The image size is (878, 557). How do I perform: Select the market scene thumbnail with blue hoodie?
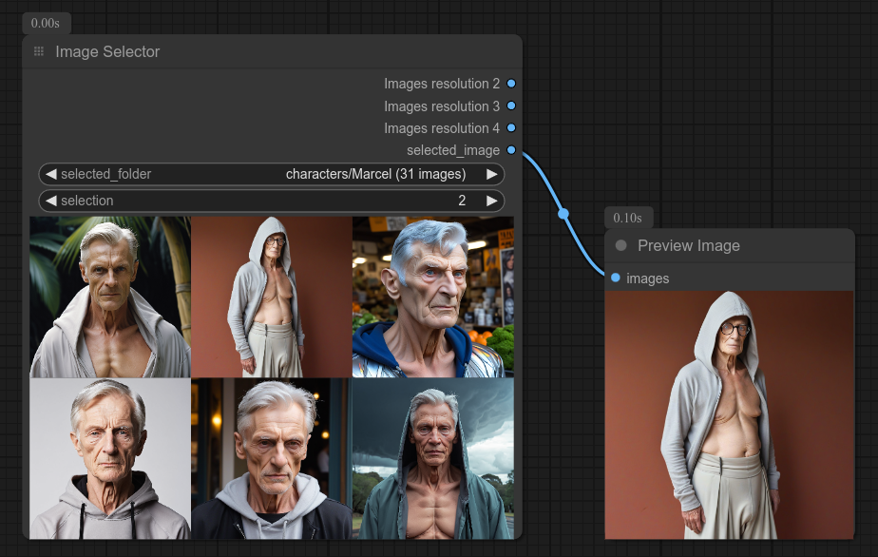pyautogui.click(x=433, y=297)
